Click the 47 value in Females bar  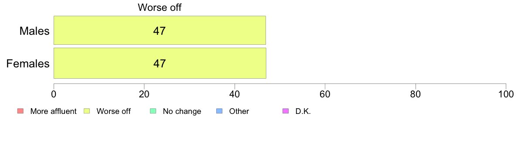pyautogui.click(x=159, y=63)
